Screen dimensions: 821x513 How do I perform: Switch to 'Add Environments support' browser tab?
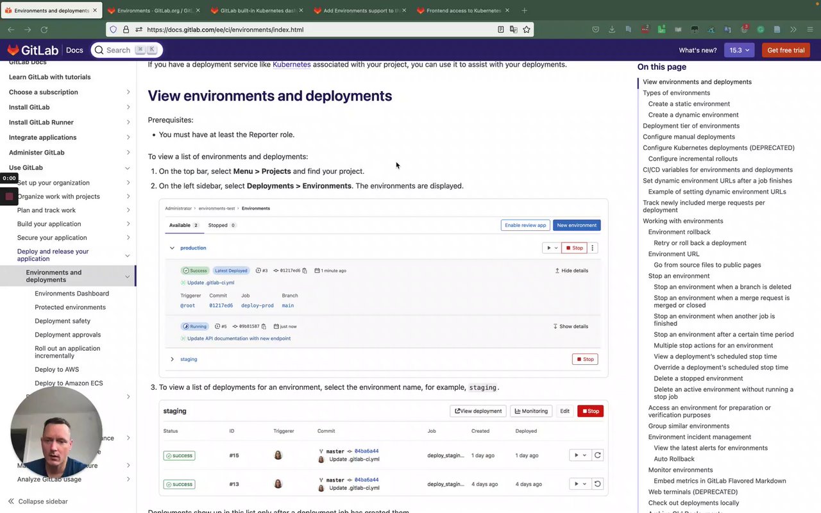click(360, 10)
